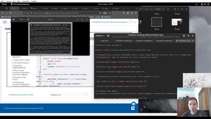Click Firefox view icon left of tabs
This screenshot has height=119, width=211.
[x=7, y=8]
